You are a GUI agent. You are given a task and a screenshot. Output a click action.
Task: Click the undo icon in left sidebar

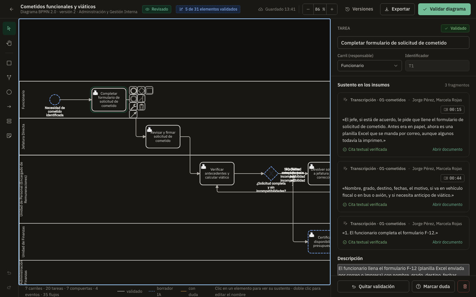(9, 273)
